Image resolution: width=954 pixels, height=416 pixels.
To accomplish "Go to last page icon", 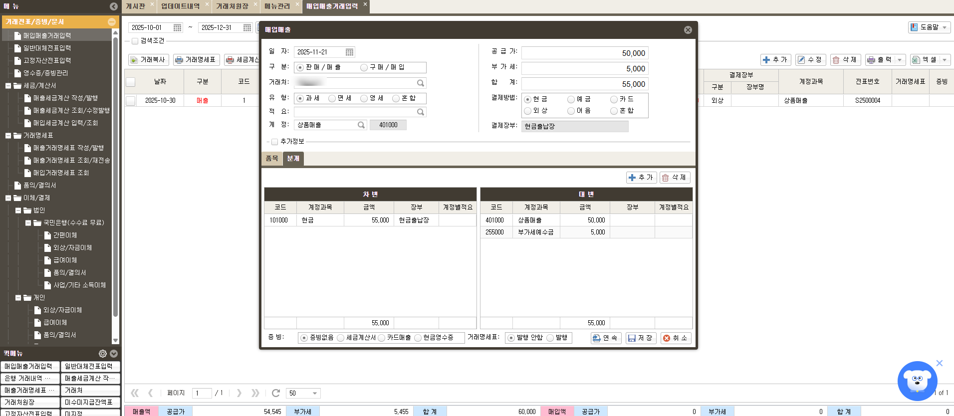I will (255, 393).
